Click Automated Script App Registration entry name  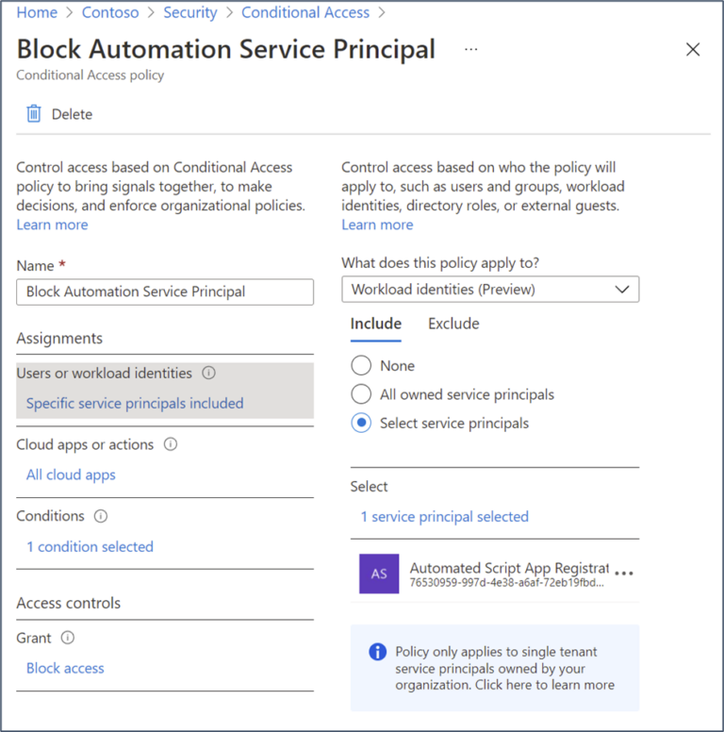click(509, 568)
